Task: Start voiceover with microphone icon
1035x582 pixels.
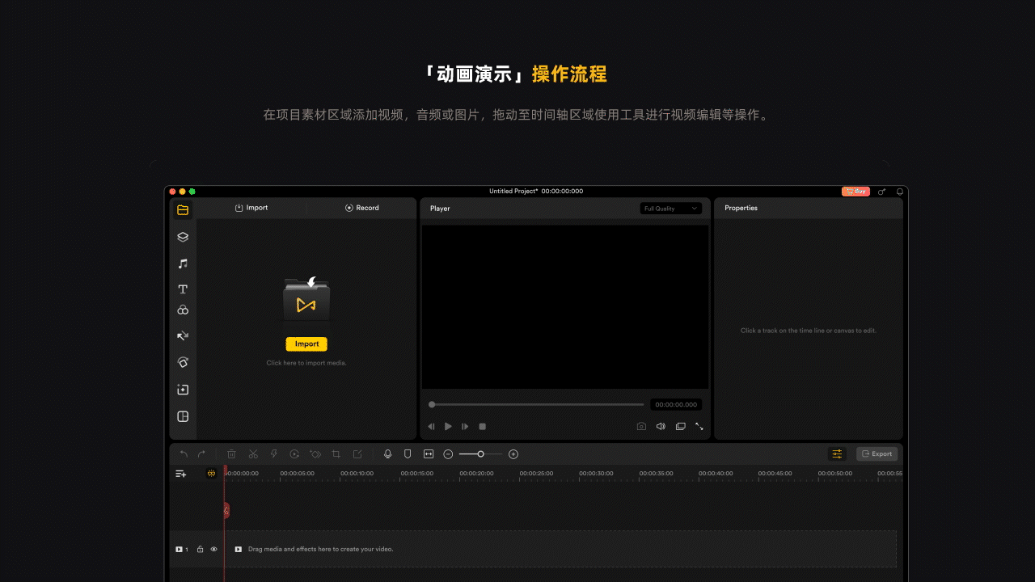Action: click(387, 454)
